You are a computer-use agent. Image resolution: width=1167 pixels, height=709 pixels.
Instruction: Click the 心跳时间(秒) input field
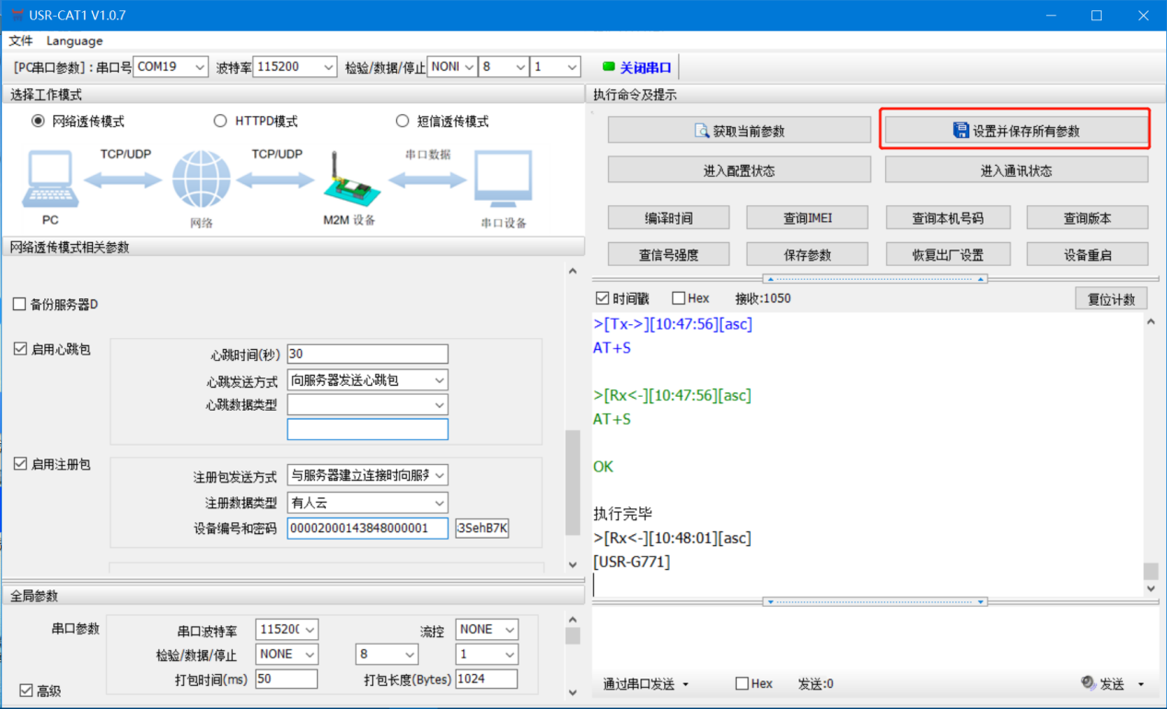pyautogui.click(x=367, y=354)
